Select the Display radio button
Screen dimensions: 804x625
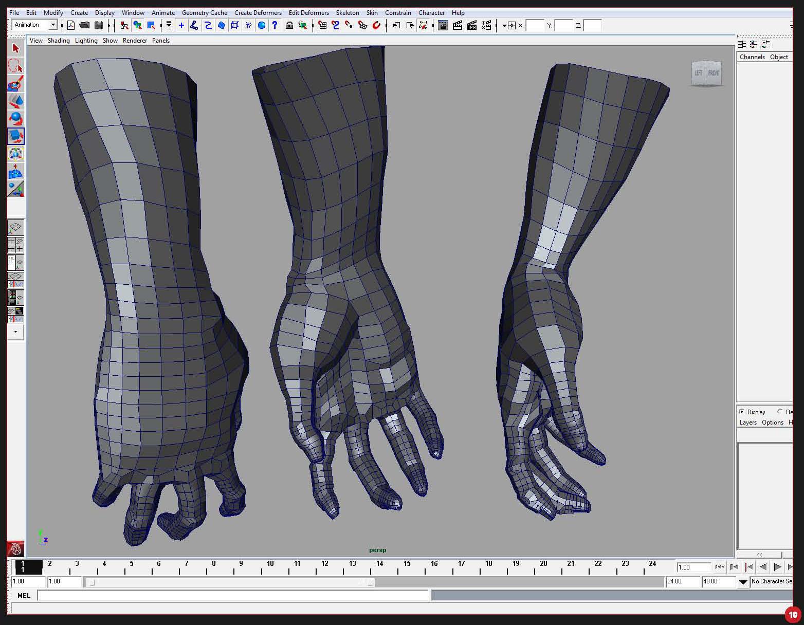click(742, 412)
